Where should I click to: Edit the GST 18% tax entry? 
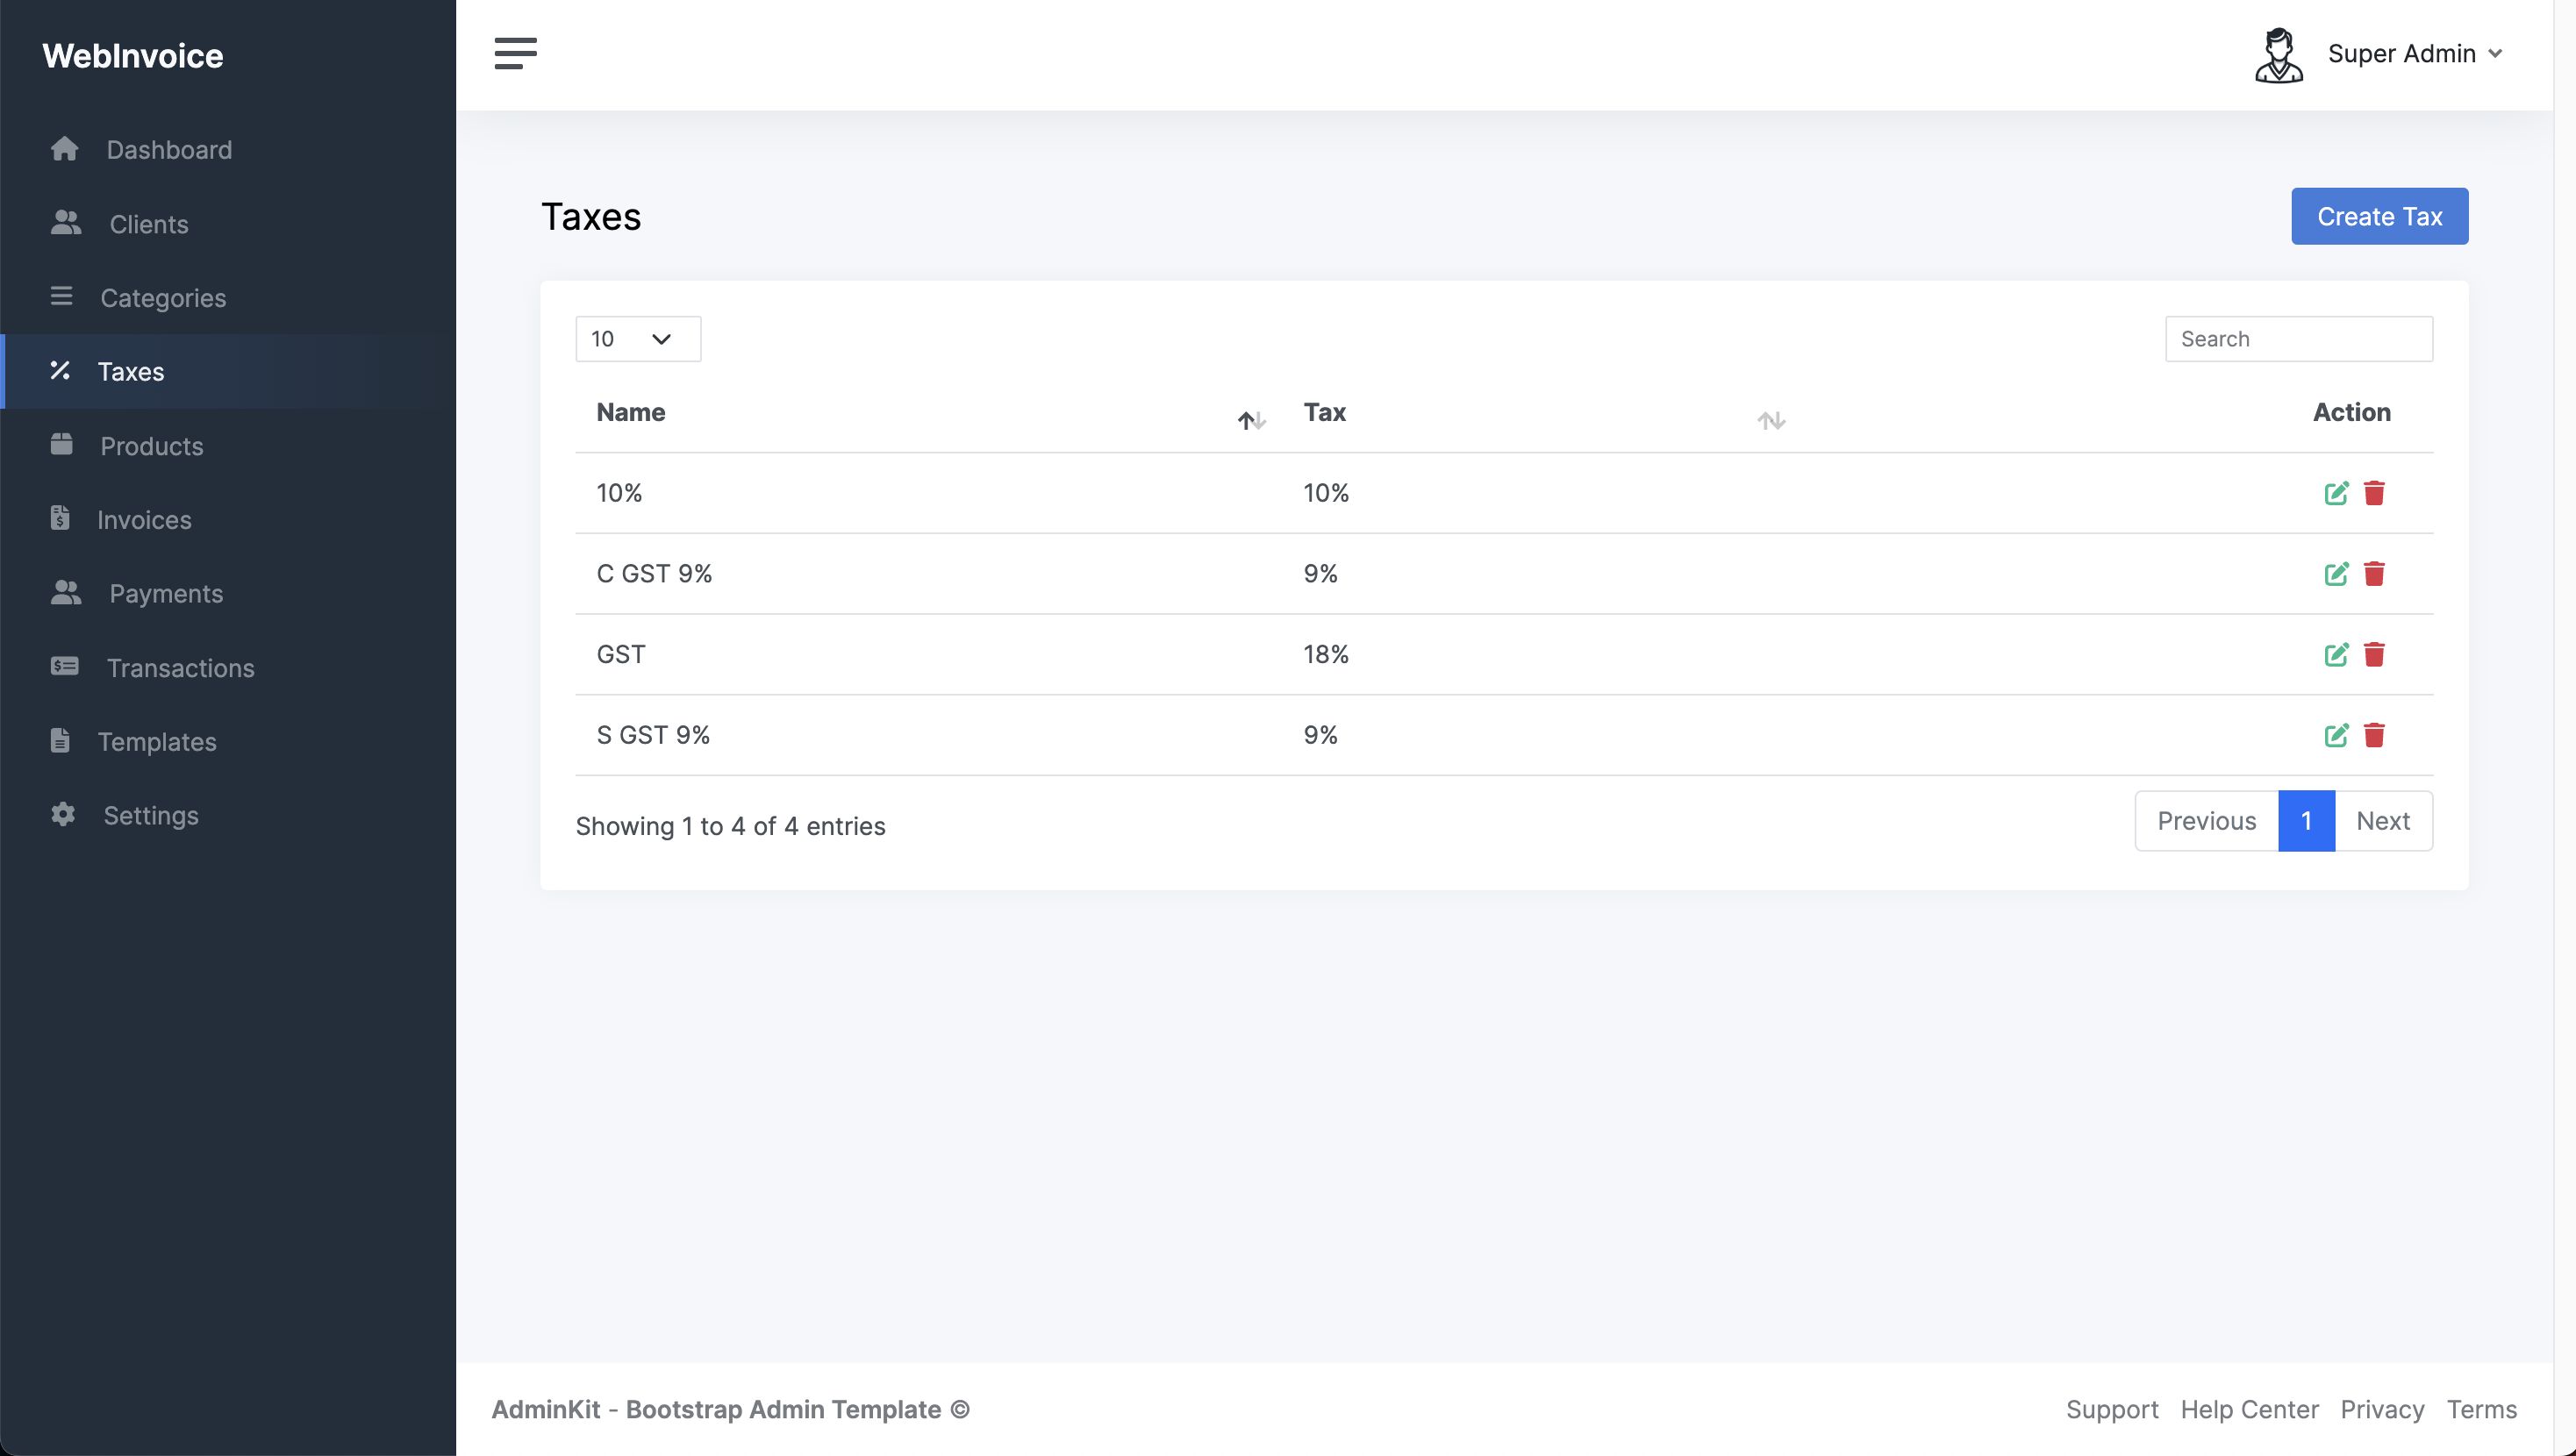2336,655
